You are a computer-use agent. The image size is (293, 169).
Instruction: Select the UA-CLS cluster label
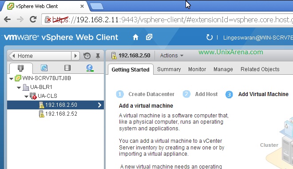48,96
